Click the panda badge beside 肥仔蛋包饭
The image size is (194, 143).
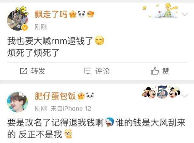click(x=90, y=96)
